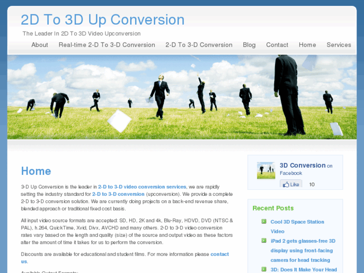Click the Facebook Like button
Image resolution: width=364 pixels, height=273 pixels.
291,184
